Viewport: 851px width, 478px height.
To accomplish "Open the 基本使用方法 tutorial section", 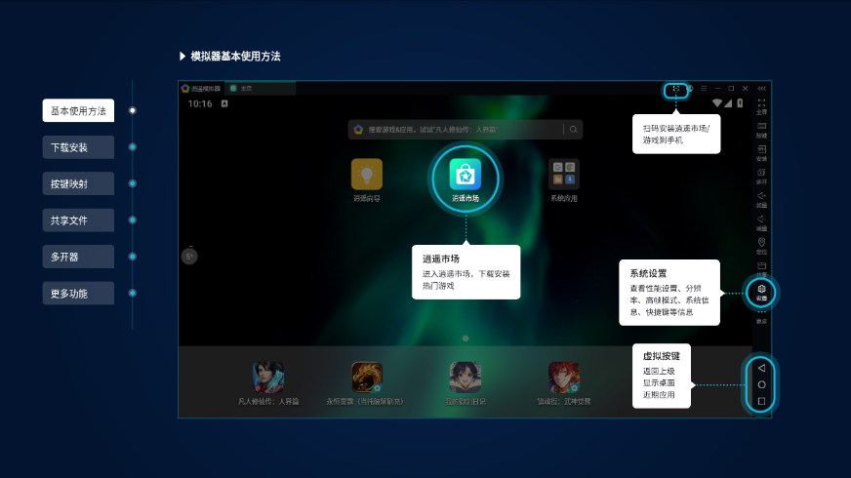I will (78, 110).
